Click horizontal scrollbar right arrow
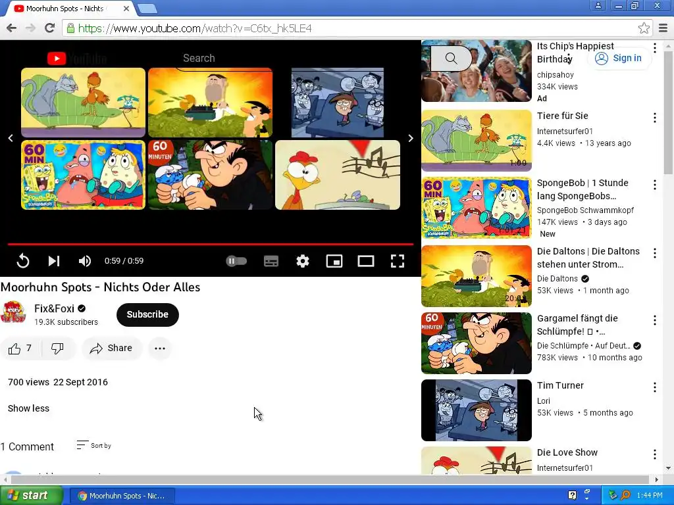Screen dimensions: 674x505 pyautogui.click(x=656, y=479)
